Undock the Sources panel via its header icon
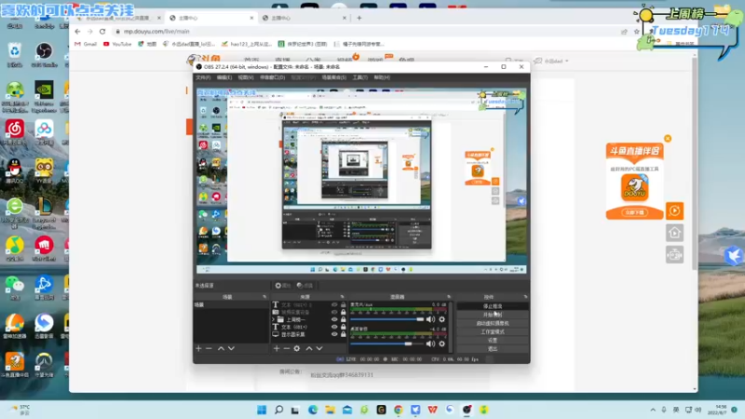745x419 pixels. pyautogui.click(x=342, y=297)
